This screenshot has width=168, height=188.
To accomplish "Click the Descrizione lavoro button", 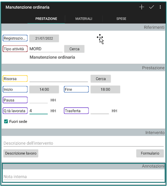I will (21, 153).
